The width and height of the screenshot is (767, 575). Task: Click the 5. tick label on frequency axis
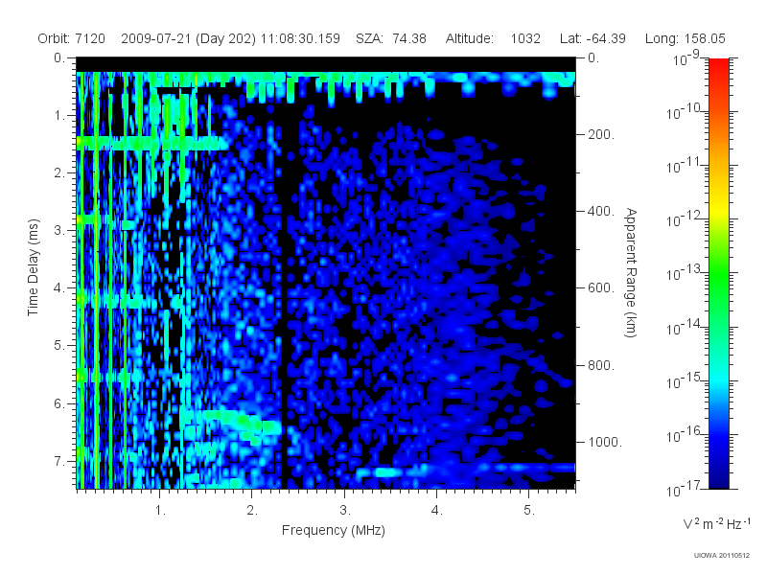(x=529, y=511)
